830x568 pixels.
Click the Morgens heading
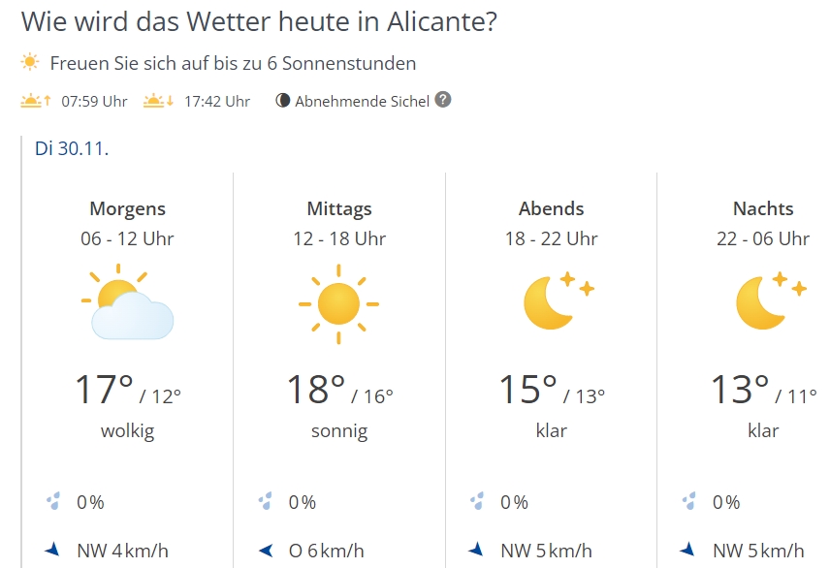coord(127,208)
